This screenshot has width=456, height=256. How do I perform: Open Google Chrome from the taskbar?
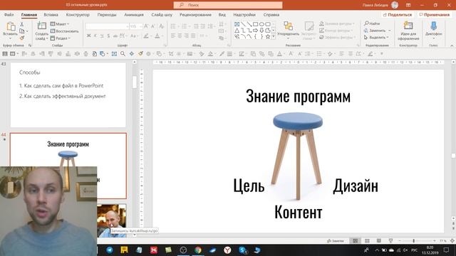tap(198, 250)
